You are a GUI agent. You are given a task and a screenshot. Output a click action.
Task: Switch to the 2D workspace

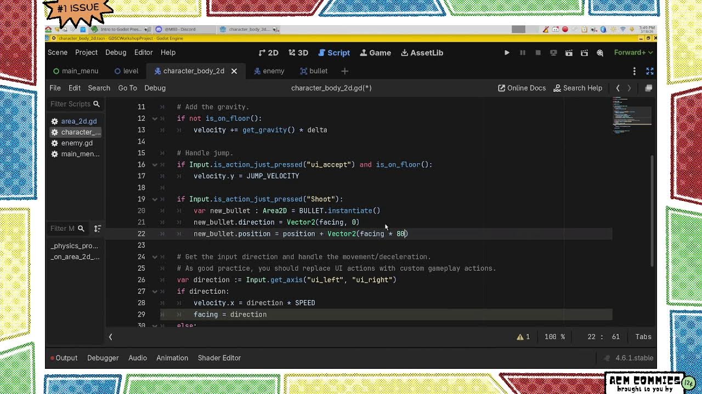[x=268, y=53]
